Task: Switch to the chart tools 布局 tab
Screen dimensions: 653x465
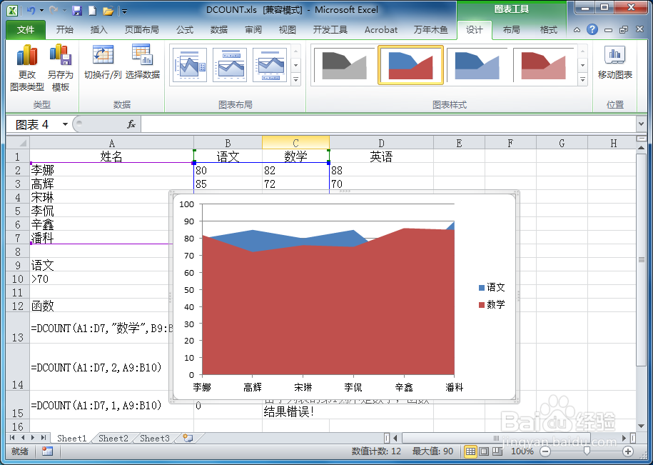Action: (x=511, y=29)
